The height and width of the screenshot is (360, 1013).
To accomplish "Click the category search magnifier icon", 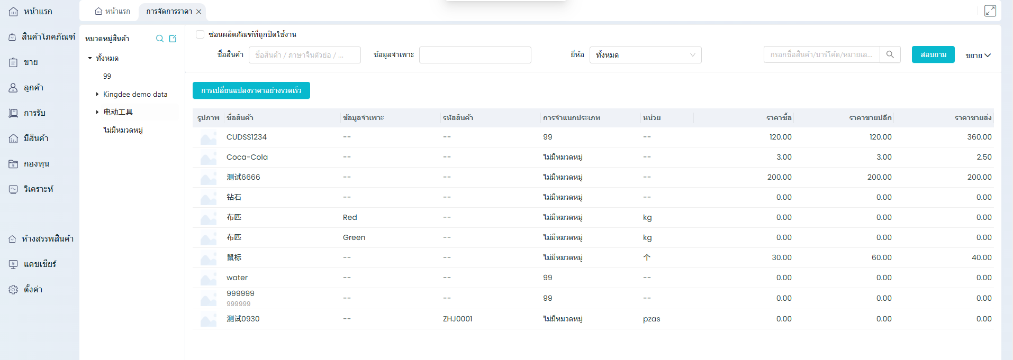I will 159,39.
